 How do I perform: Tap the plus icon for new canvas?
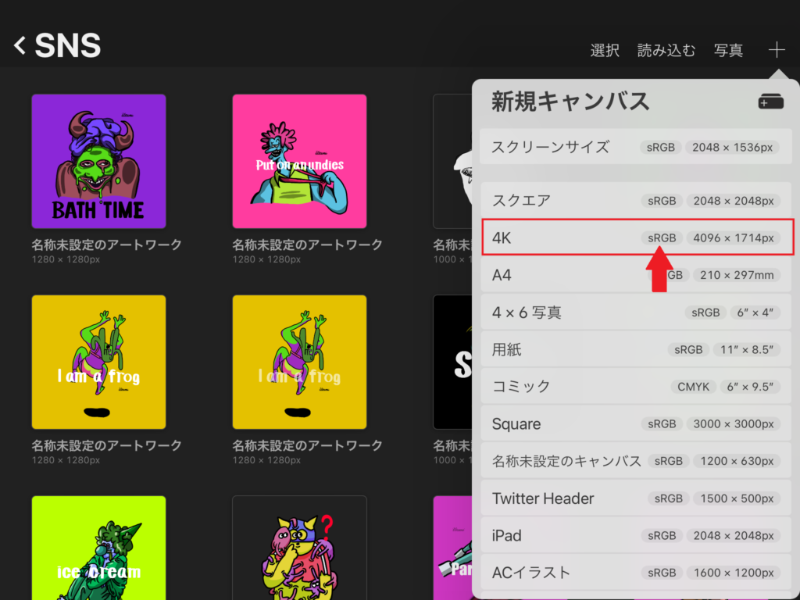point(777,49)
